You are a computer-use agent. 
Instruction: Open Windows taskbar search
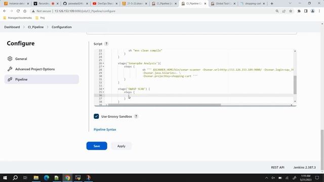[x=15, y=177]
